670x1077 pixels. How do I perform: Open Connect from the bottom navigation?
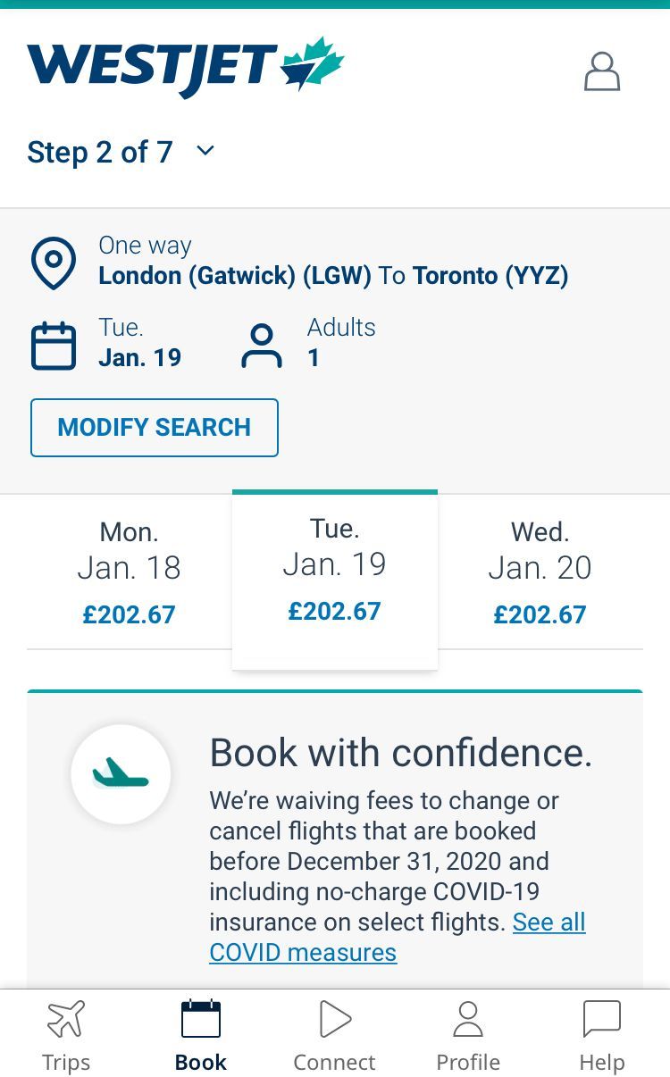334,1036
